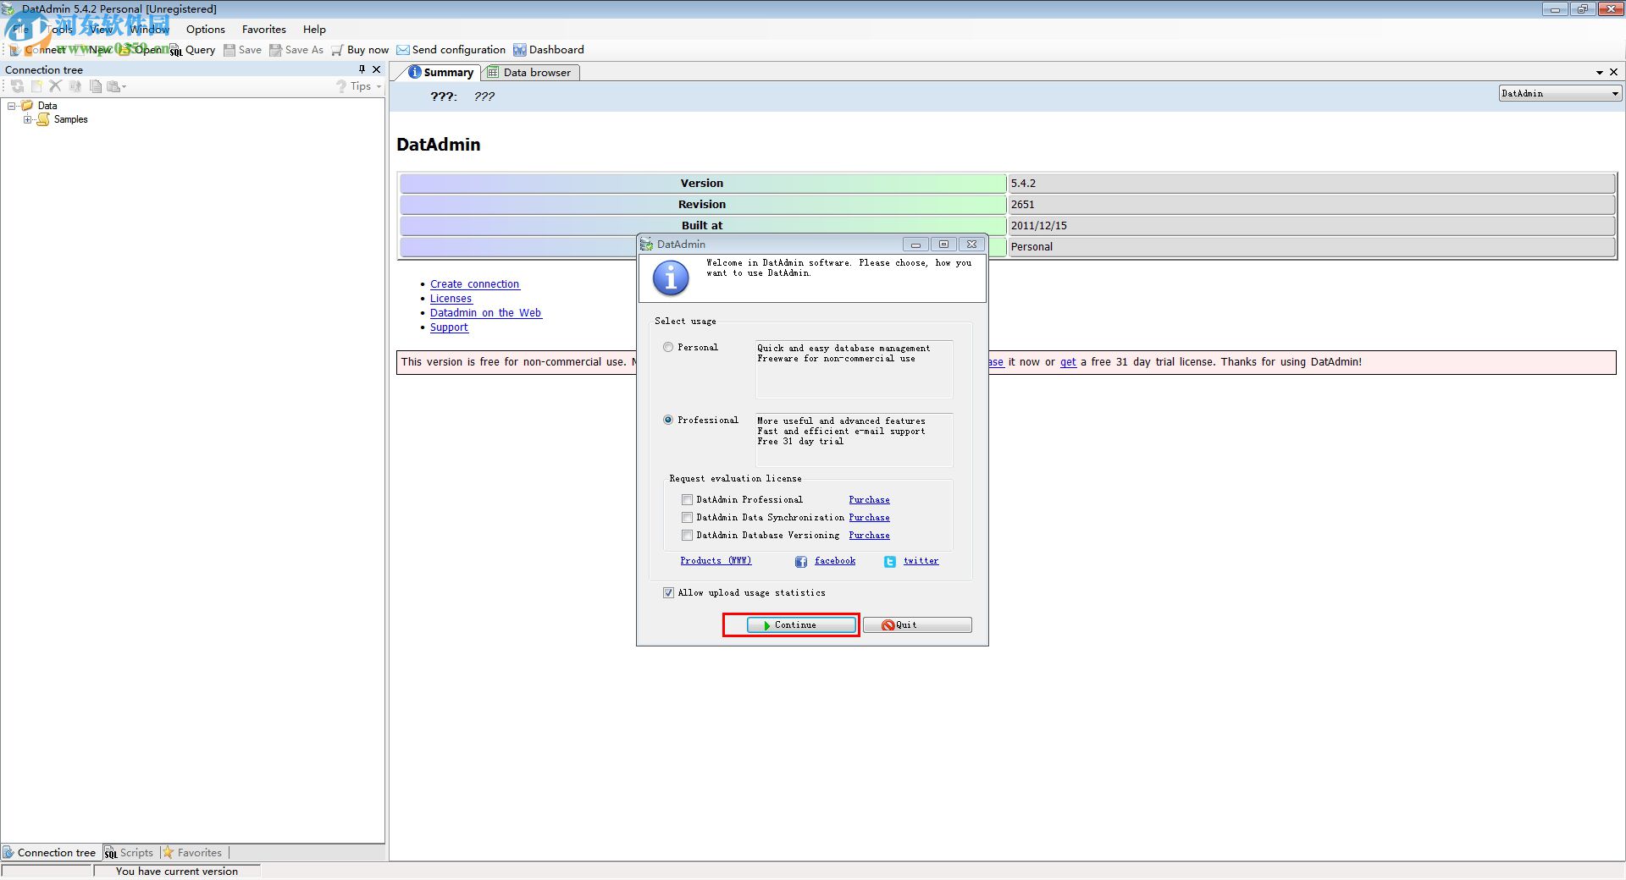The width and height of the screenshot is (1626, 880).
Task: Check the DatAdmin Database Versioning checkbox
Action: tap(687, 536)
